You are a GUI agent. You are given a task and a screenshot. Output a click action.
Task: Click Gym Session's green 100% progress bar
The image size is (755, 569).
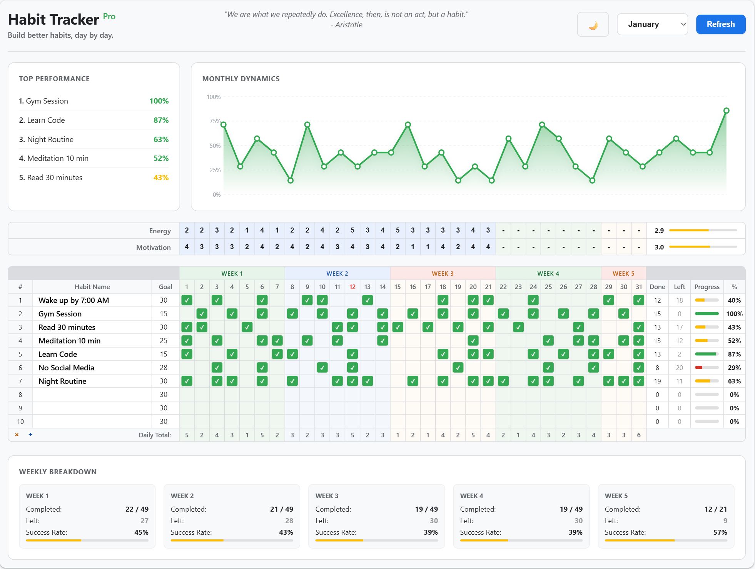tap(707, 314)
